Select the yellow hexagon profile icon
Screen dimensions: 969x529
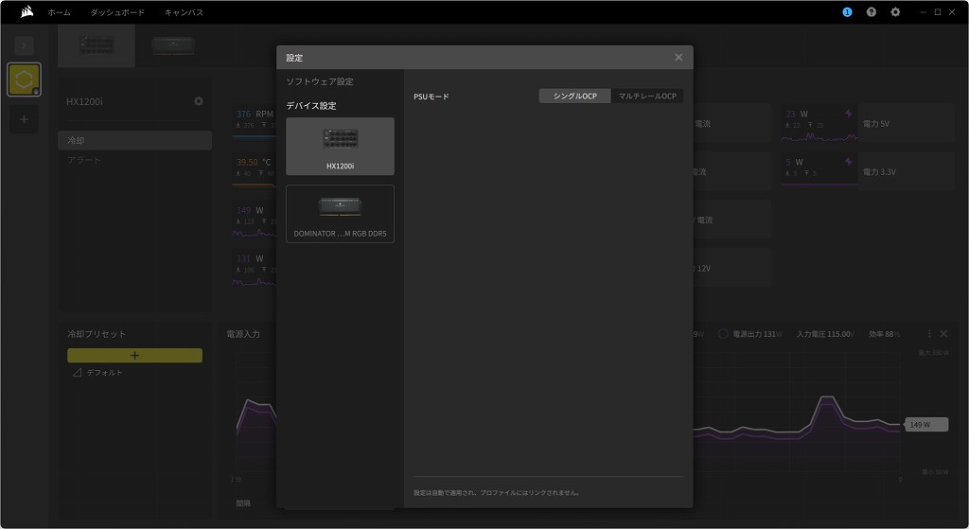24,79
